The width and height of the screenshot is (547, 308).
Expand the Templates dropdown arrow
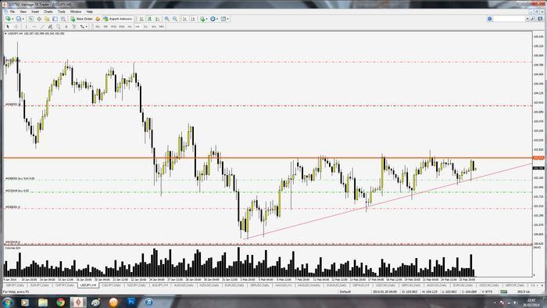(x=228, y=19)
